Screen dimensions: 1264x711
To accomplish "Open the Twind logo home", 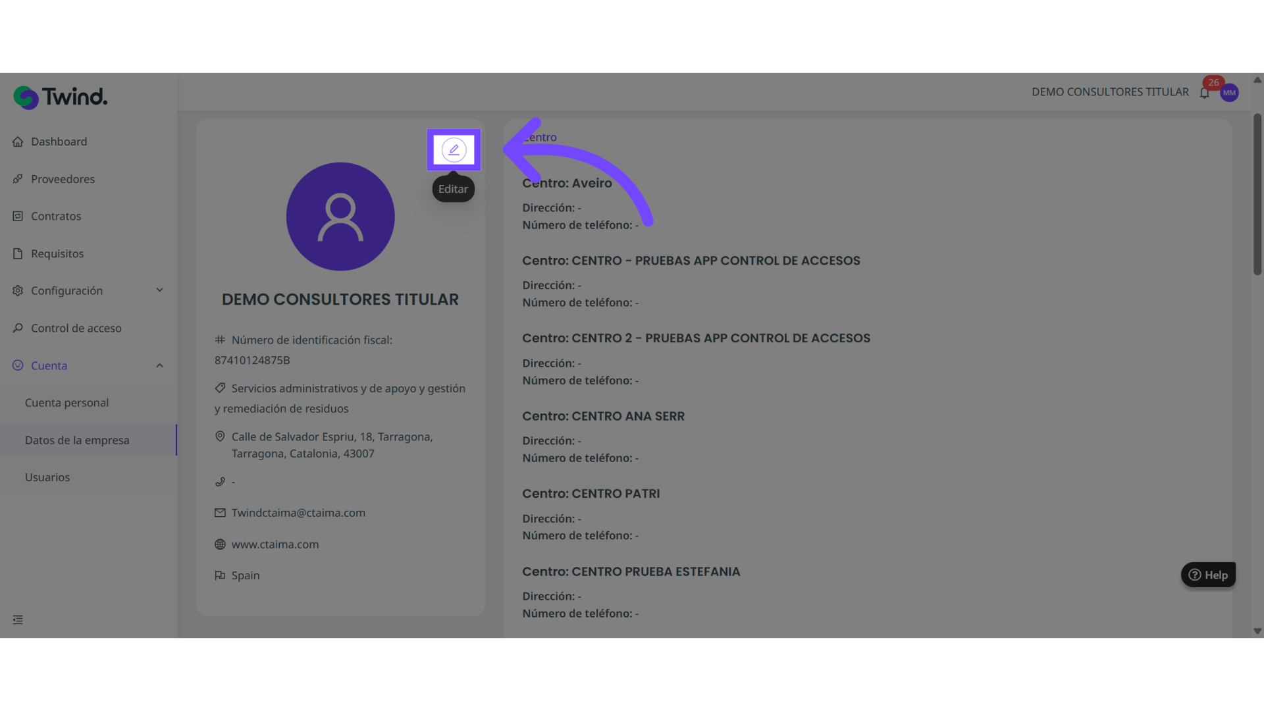I will click(x=61, y=97).
